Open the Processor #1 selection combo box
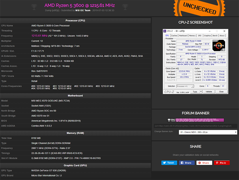 185,86
